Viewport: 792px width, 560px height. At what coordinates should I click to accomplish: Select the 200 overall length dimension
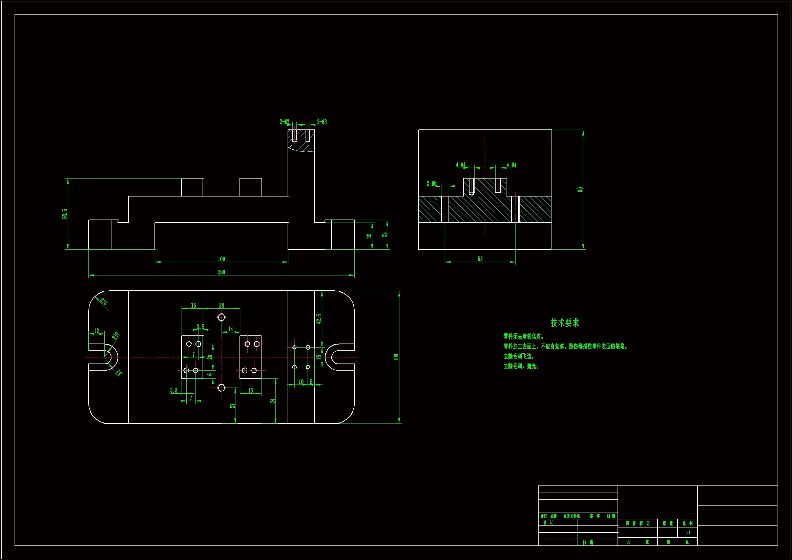tap(222, 272)
